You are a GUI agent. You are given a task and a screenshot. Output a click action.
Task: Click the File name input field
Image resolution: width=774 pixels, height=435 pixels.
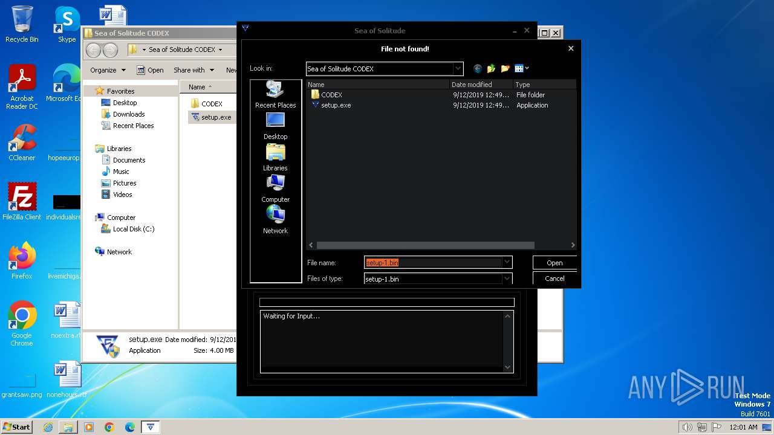coord(433,262)
